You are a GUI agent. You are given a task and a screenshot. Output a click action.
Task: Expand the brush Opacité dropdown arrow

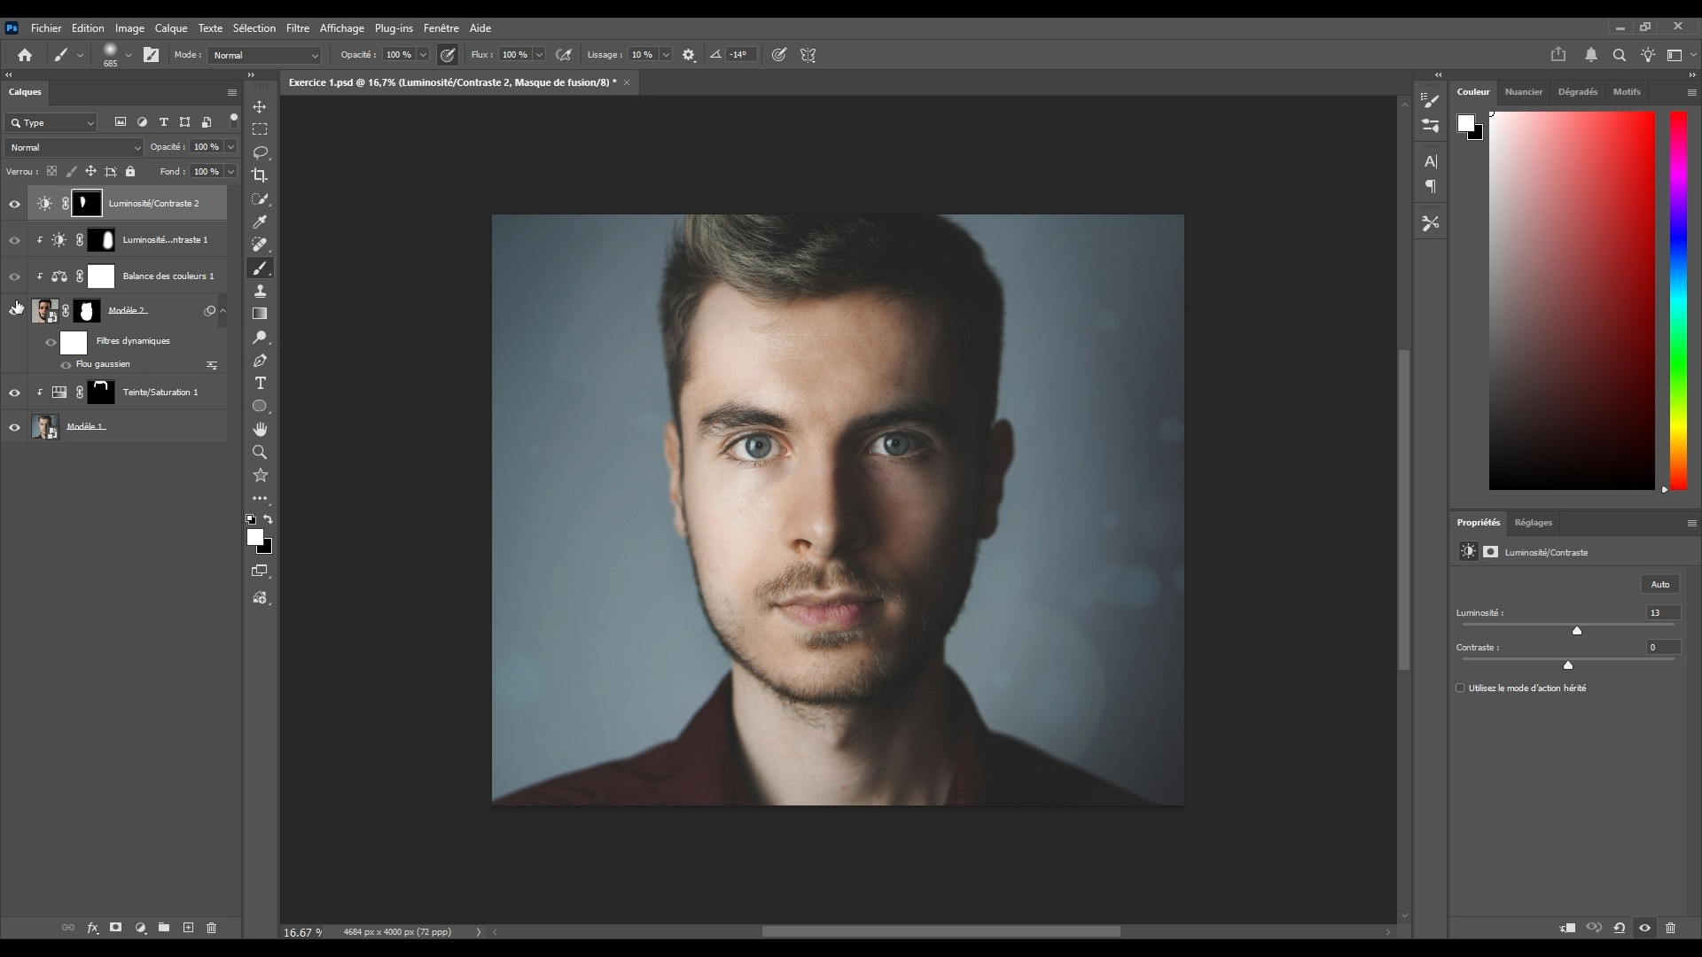423,55
